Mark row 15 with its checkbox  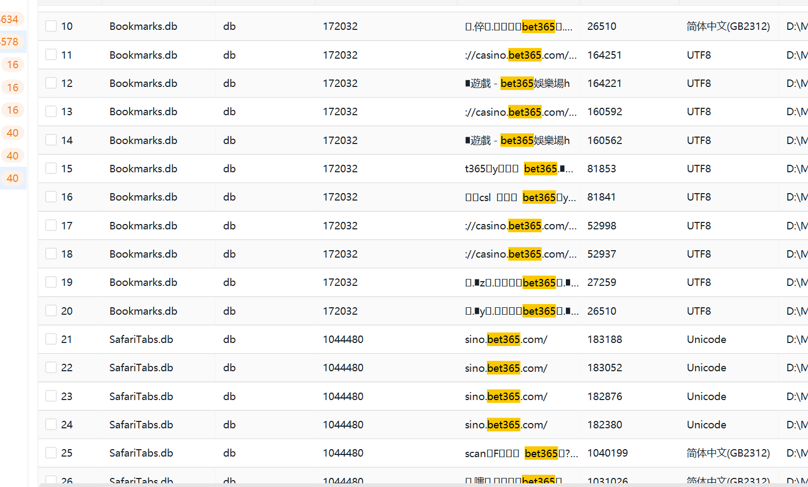pyautogui.click(x=51, y=168)
